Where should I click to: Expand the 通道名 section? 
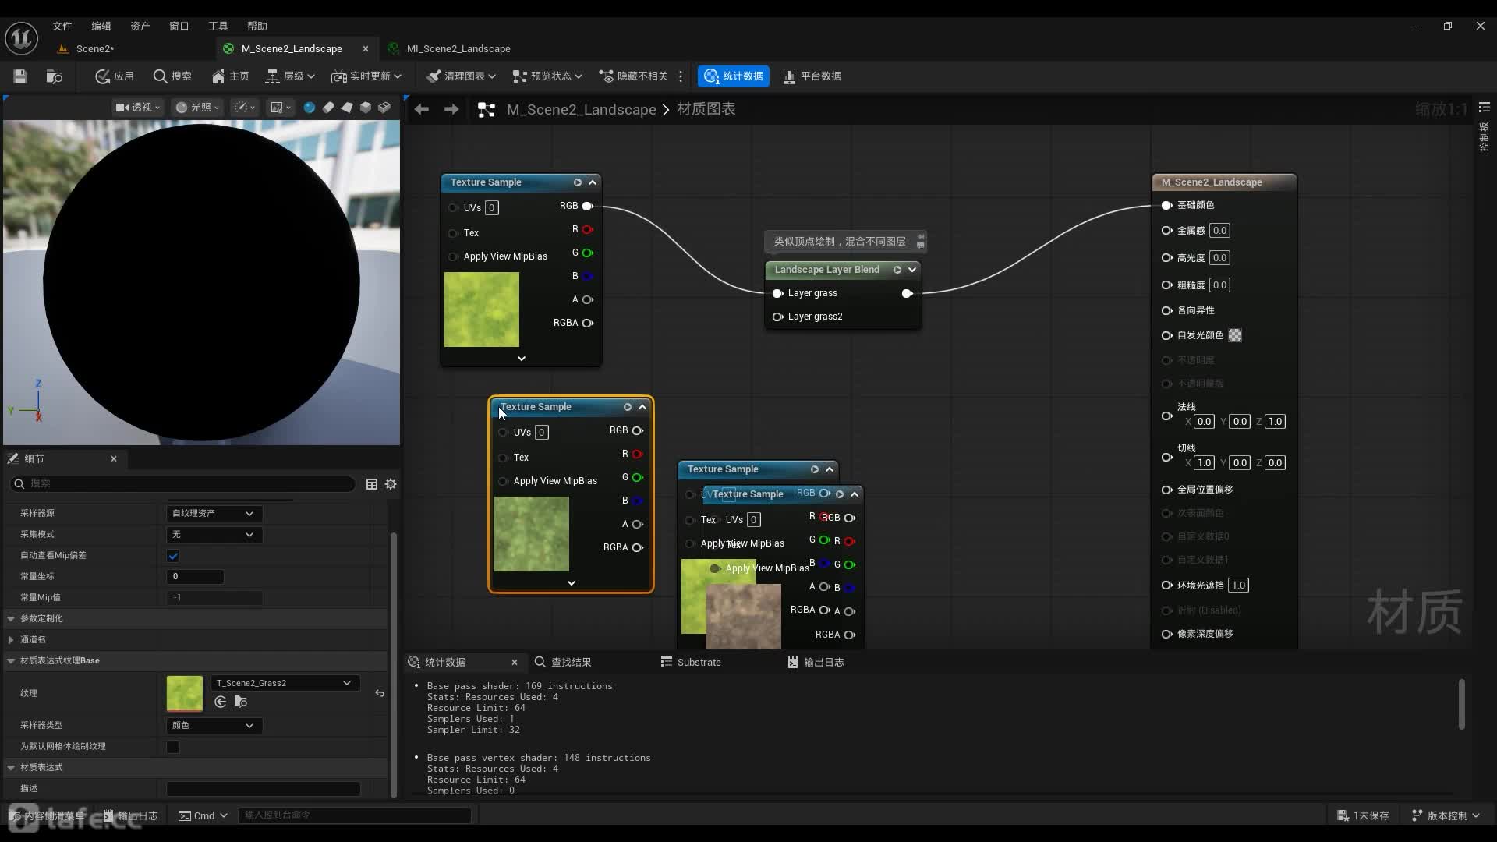11,639
